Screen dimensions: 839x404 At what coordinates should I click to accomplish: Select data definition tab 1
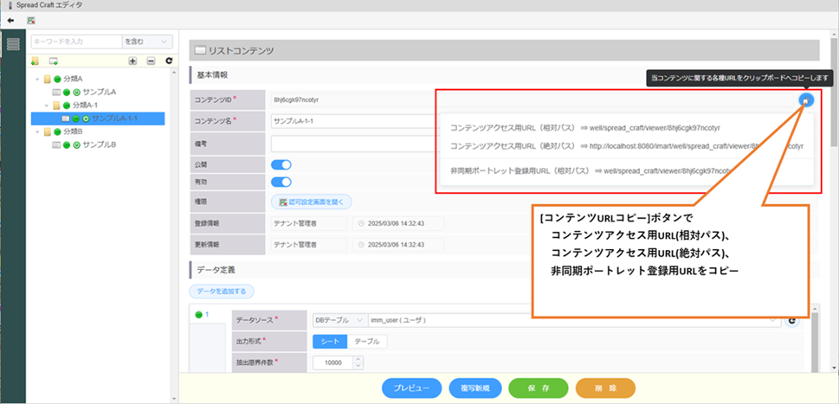(x=203, y=314)
